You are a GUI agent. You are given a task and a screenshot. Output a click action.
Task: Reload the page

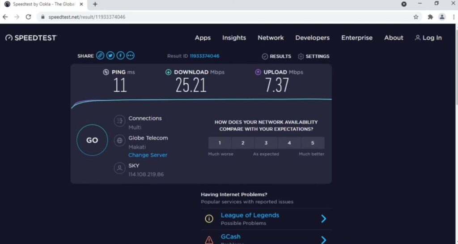28,17
